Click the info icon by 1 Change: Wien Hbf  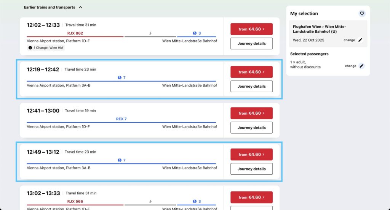pos(30,48)
